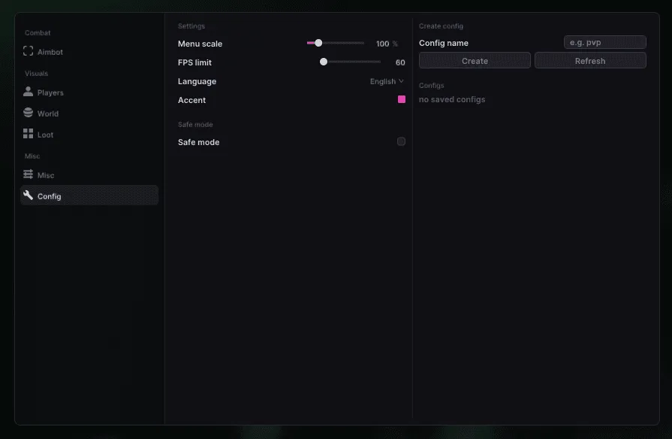Screen dimensions: 672x439
Task: Select the Config tab label
Action: [50, 196]
